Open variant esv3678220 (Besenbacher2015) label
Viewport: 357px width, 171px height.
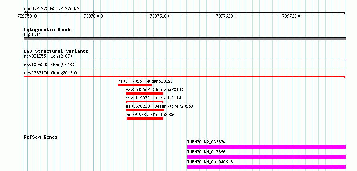159,106
